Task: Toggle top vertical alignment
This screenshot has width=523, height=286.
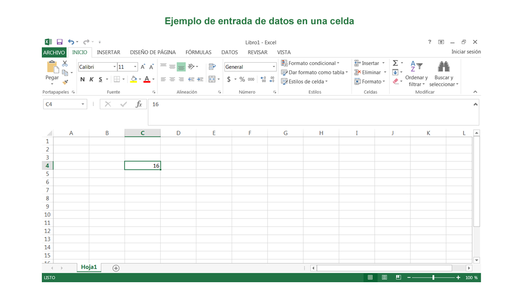Action: pyautogui.click(x=163, y=67)
